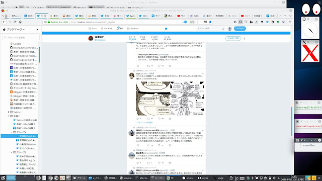Expand the Twitter bookmark folder
The image size is (322, 181).
coord(9,112)
